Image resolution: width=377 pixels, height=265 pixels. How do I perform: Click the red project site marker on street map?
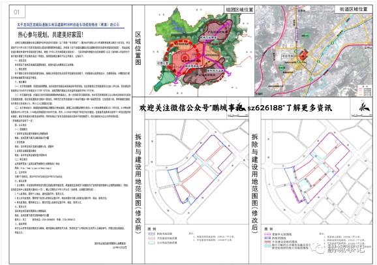303,55
